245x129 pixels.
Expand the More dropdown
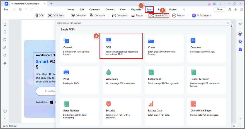click(178, 15)
